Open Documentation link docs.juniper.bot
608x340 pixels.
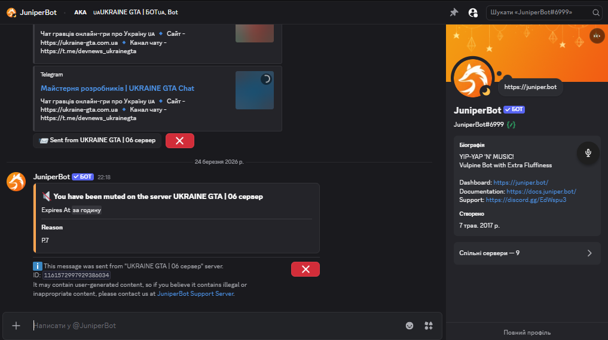click(541, 191)
